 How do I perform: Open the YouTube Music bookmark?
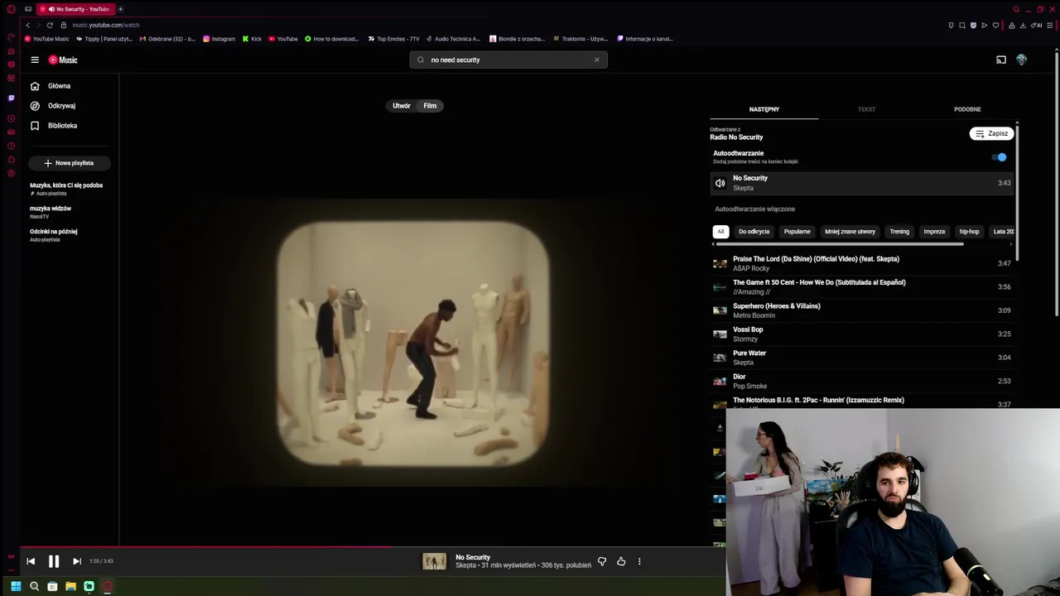click(47, 39)
